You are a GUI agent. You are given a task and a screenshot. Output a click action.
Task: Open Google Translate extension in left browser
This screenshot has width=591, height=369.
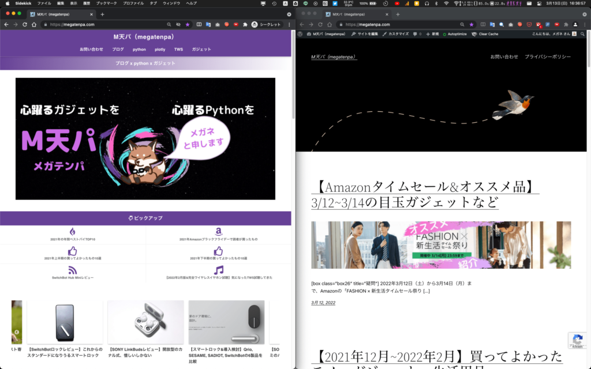(208, 24)
